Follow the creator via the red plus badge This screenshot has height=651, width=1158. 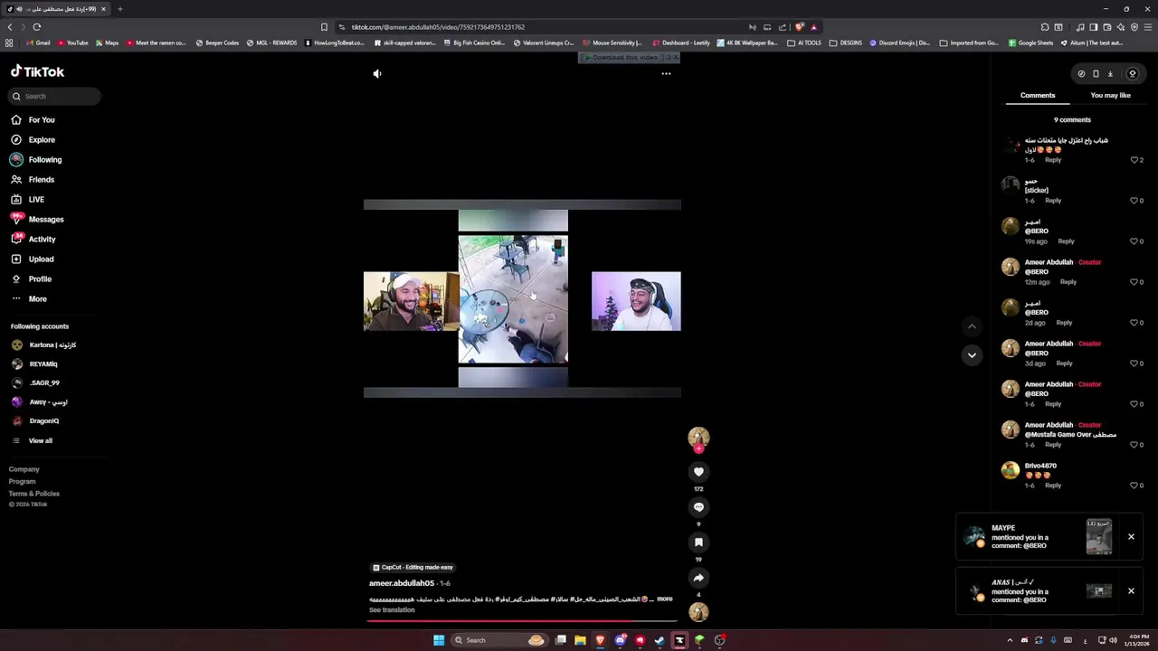click(698, 448)
